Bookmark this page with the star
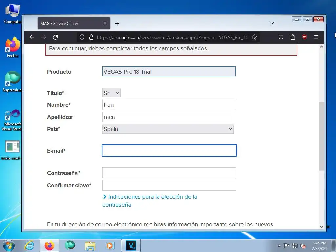 click(x=254, y=37)
